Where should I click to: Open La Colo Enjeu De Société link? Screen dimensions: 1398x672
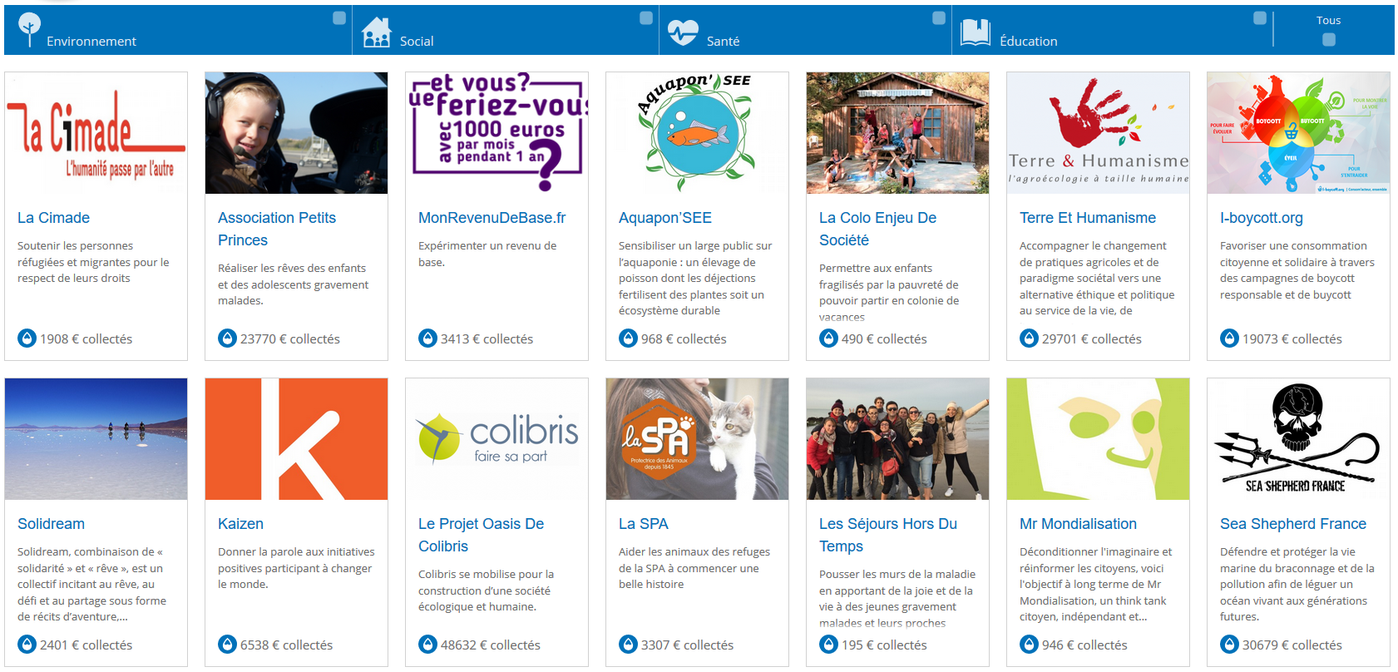(x=877, y=229)
